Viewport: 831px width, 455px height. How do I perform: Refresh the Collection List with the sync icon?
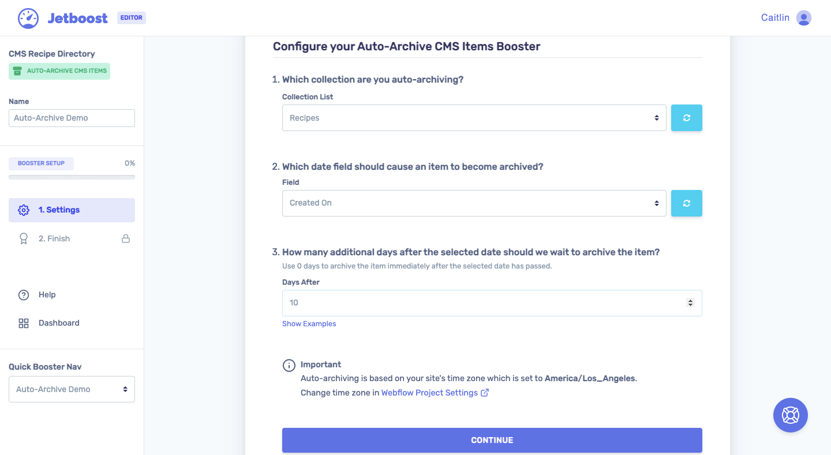686,118
